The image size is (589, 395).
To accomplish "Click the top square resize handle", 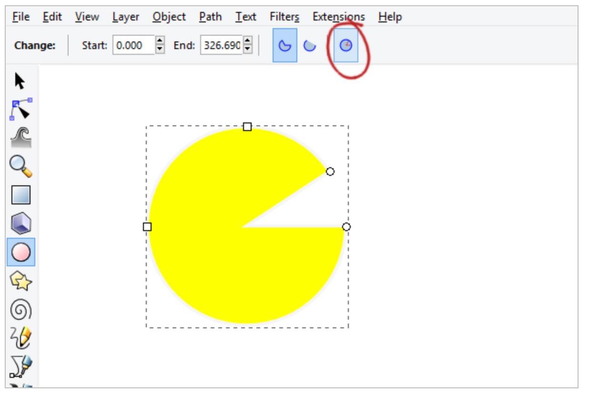I will pos(247,126).
